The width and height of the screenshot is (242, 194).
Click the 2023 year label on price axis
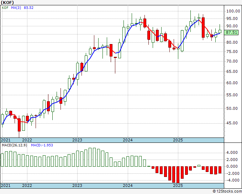(77, 140)
